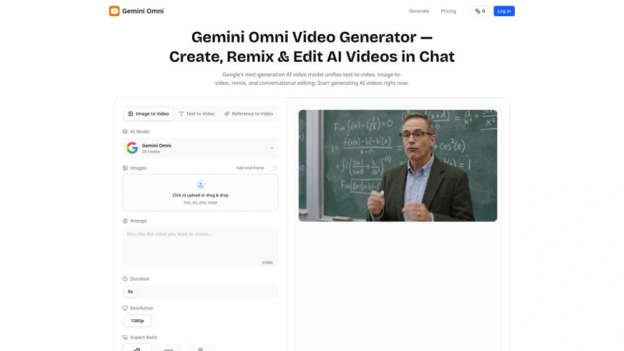Click the Gemini Omni brand name link
Screen dimensions: 624x351
143,11
